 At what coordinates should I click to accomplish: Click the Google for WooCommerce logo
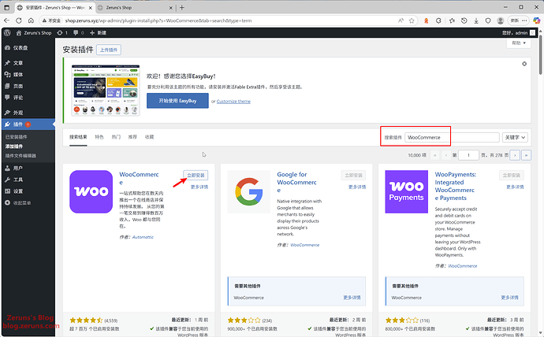click(249, 191)
